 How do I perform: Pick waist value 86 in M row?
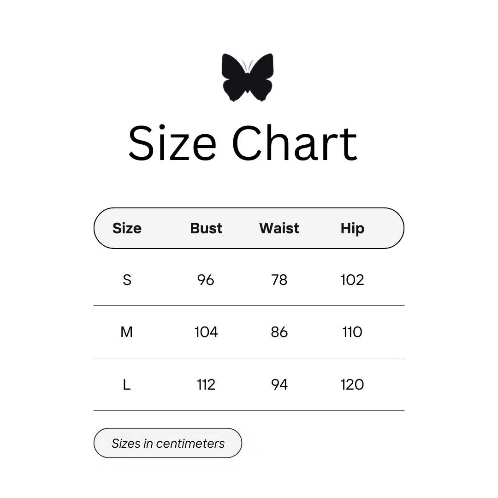279,332
